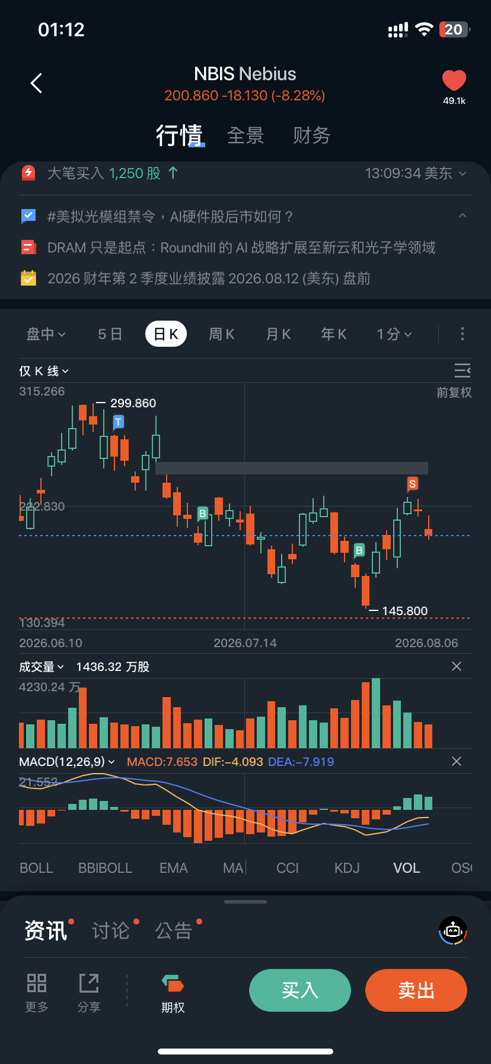Select the BOLL indicator
Screen dimensions: 491x1064
pos(36,868)
